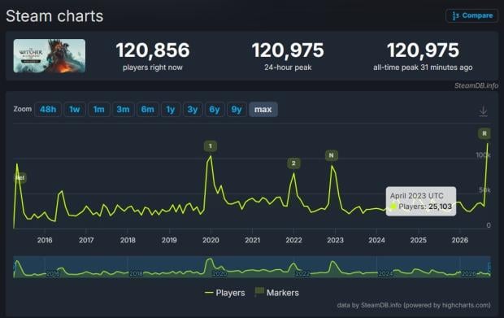Viewport: 504px width, 318px height.
Task: Click the all-time peak 31 minutes ago text
Action: [423, 68]
